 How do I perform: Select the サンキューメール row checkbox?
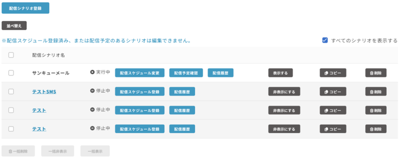pyautogui.click(x=11, y=73)
